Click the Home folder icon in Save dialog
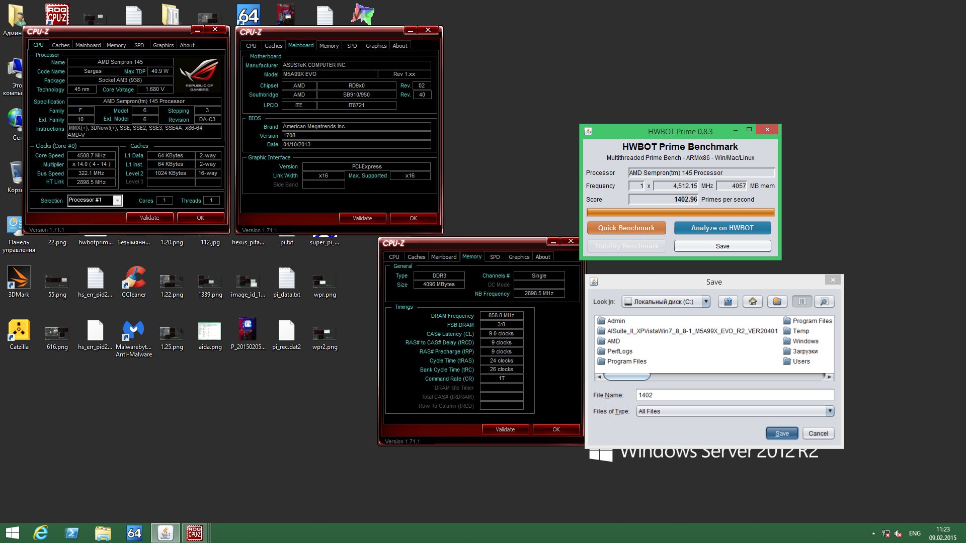This screenshot has height=543, width=966. point(753,302)
